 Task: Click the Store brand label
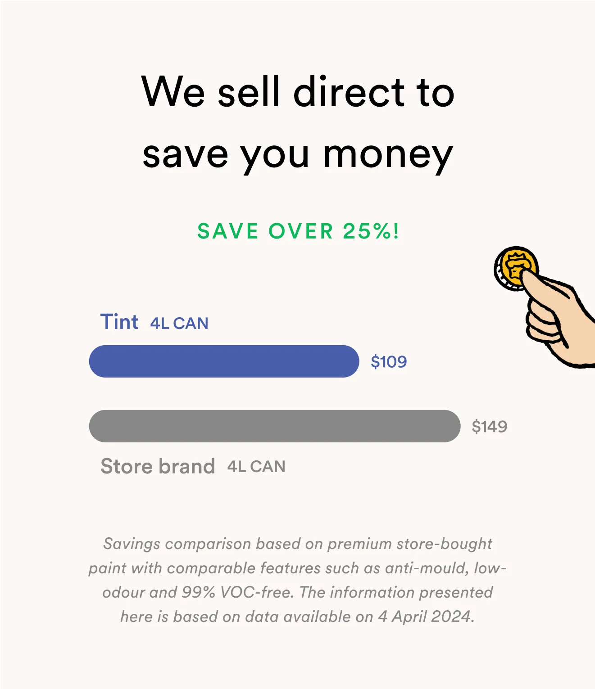[x=158, y=466]
